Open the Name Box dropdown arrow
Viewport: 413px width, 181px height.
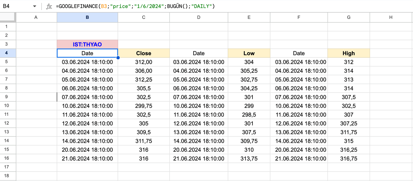pyautogui.click(x=34, y=6)
